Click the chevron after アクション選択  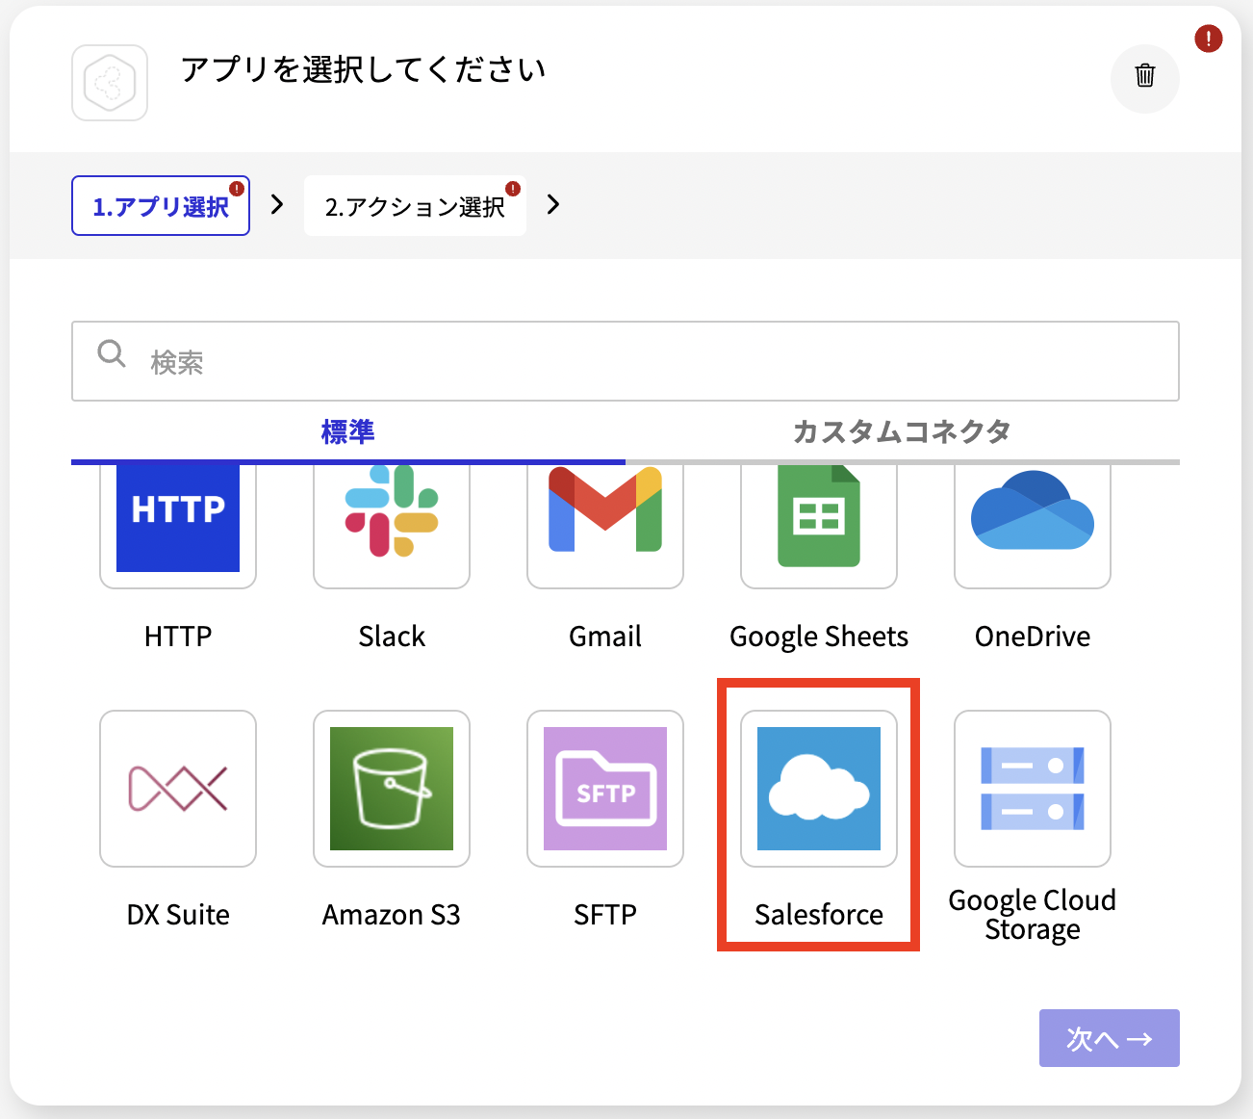point(553,204)
